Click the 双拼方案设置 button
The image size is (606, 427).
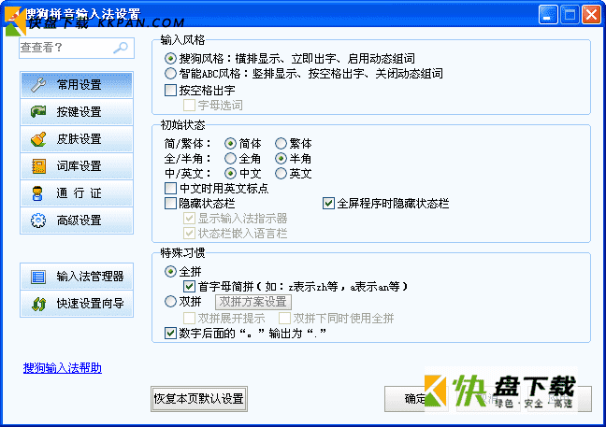click(x=253, y=302)
